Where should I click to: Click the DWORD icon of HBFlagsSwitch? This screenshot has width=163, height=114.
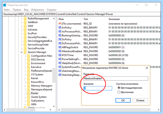tap(60, 47)
